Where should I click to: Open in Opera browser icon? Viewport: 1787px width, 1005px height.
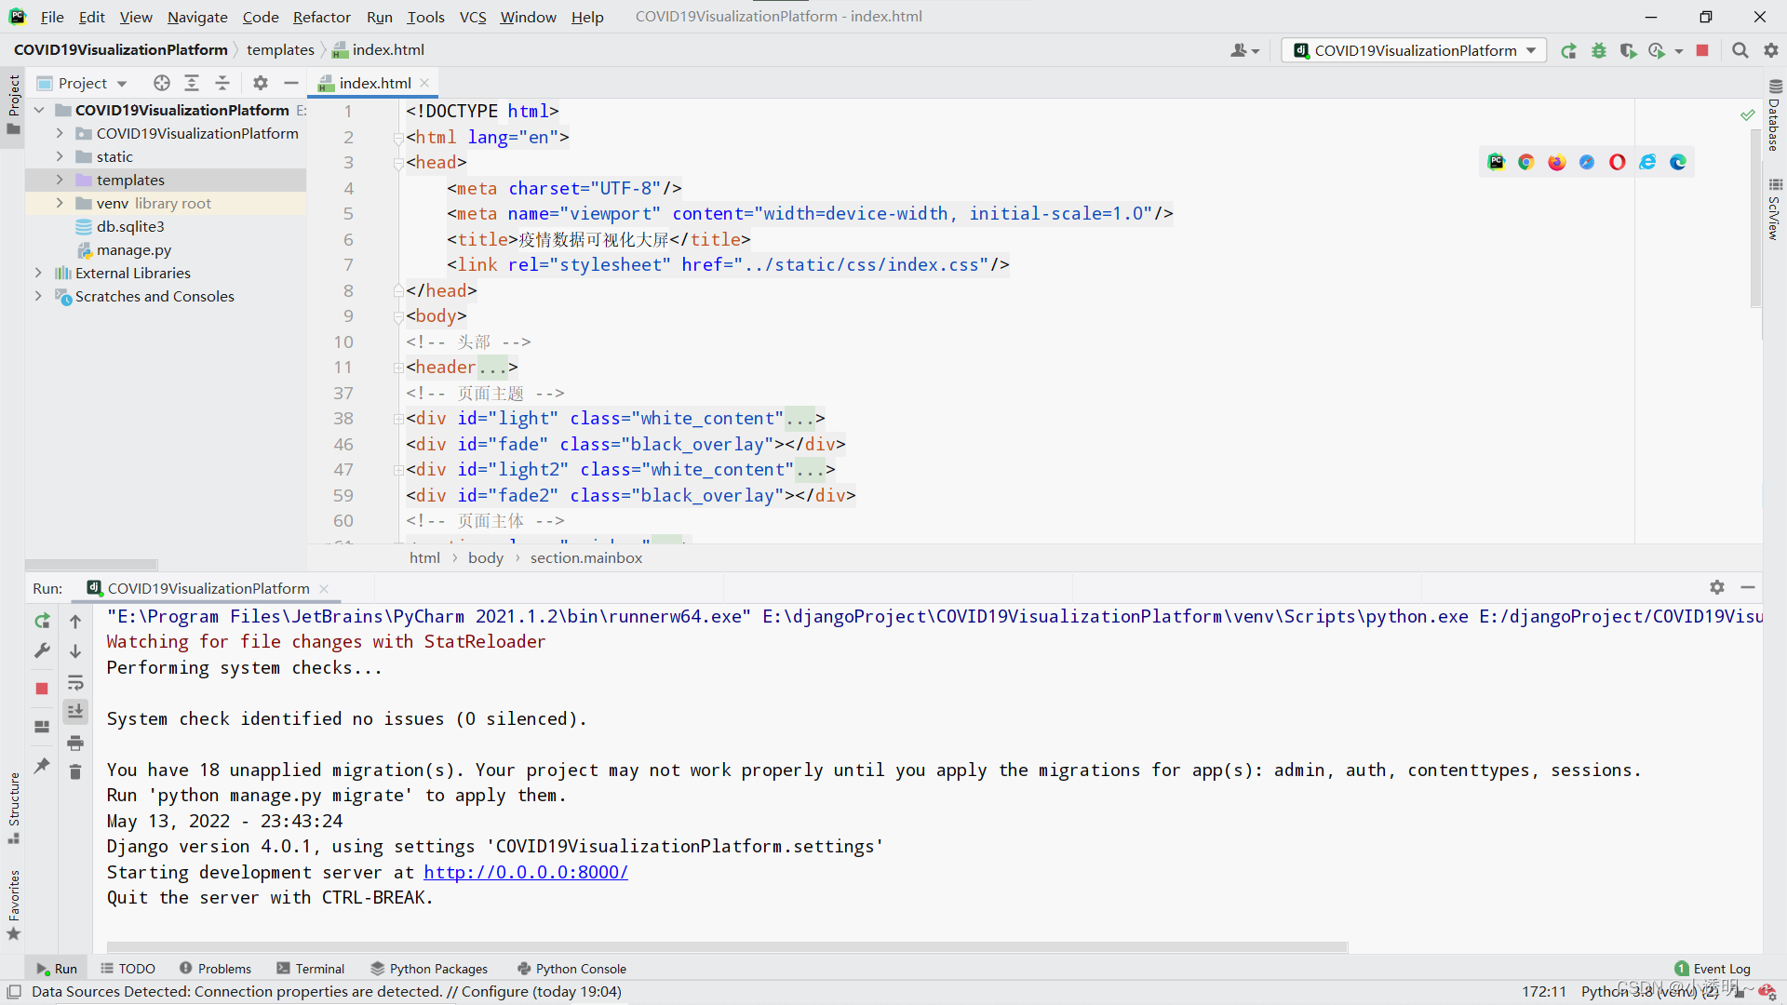click(1618, 162)
